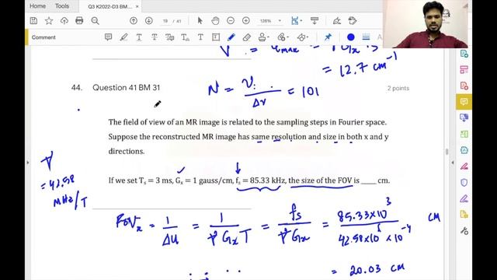Screen dimensions: 497x280
Task: Print the document via printer icon
Action: (79, 21)
